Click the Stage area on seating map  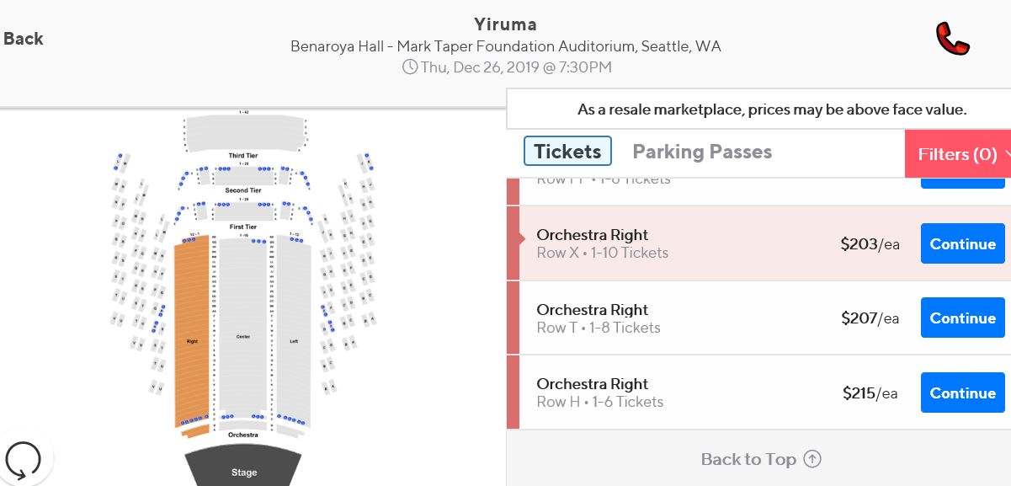[x=244, y=467]
